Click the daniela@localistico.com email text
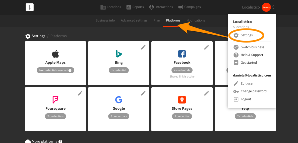298x143 pixels. (252, 75)
